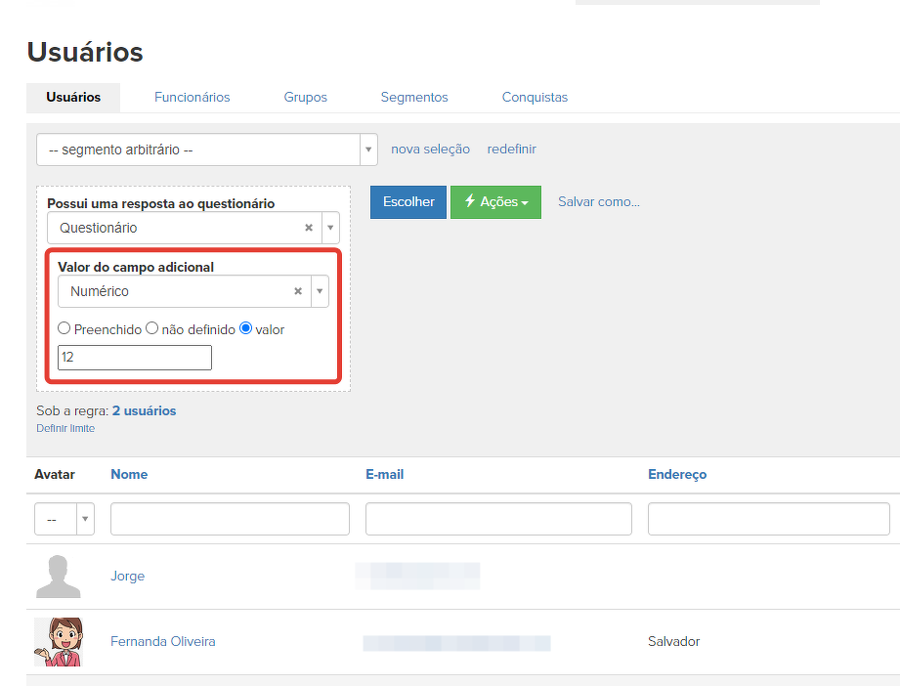Image resolution: width=900 pixels, height=686 pixels.
Task: Open the green Ações menu button
Action: [495, 201]
